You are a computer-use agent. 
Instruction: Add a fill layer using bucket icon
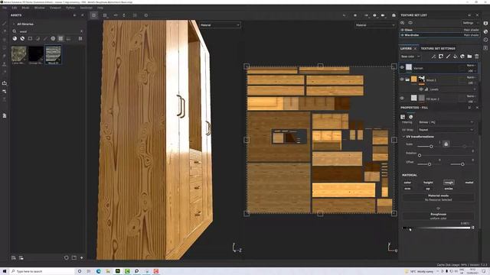(x=455, y=57)
